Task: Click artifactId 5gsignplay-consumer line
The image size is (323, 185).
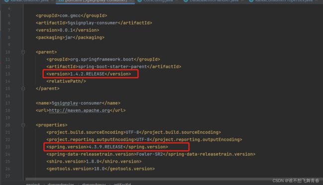Action: pyautogui.click(x=94, y=23)
